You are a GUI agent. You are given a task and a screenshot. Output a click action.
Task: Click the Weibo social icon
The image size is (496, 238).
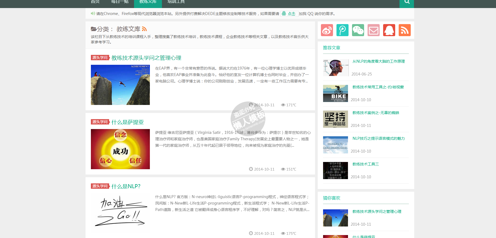pos(327,30)
